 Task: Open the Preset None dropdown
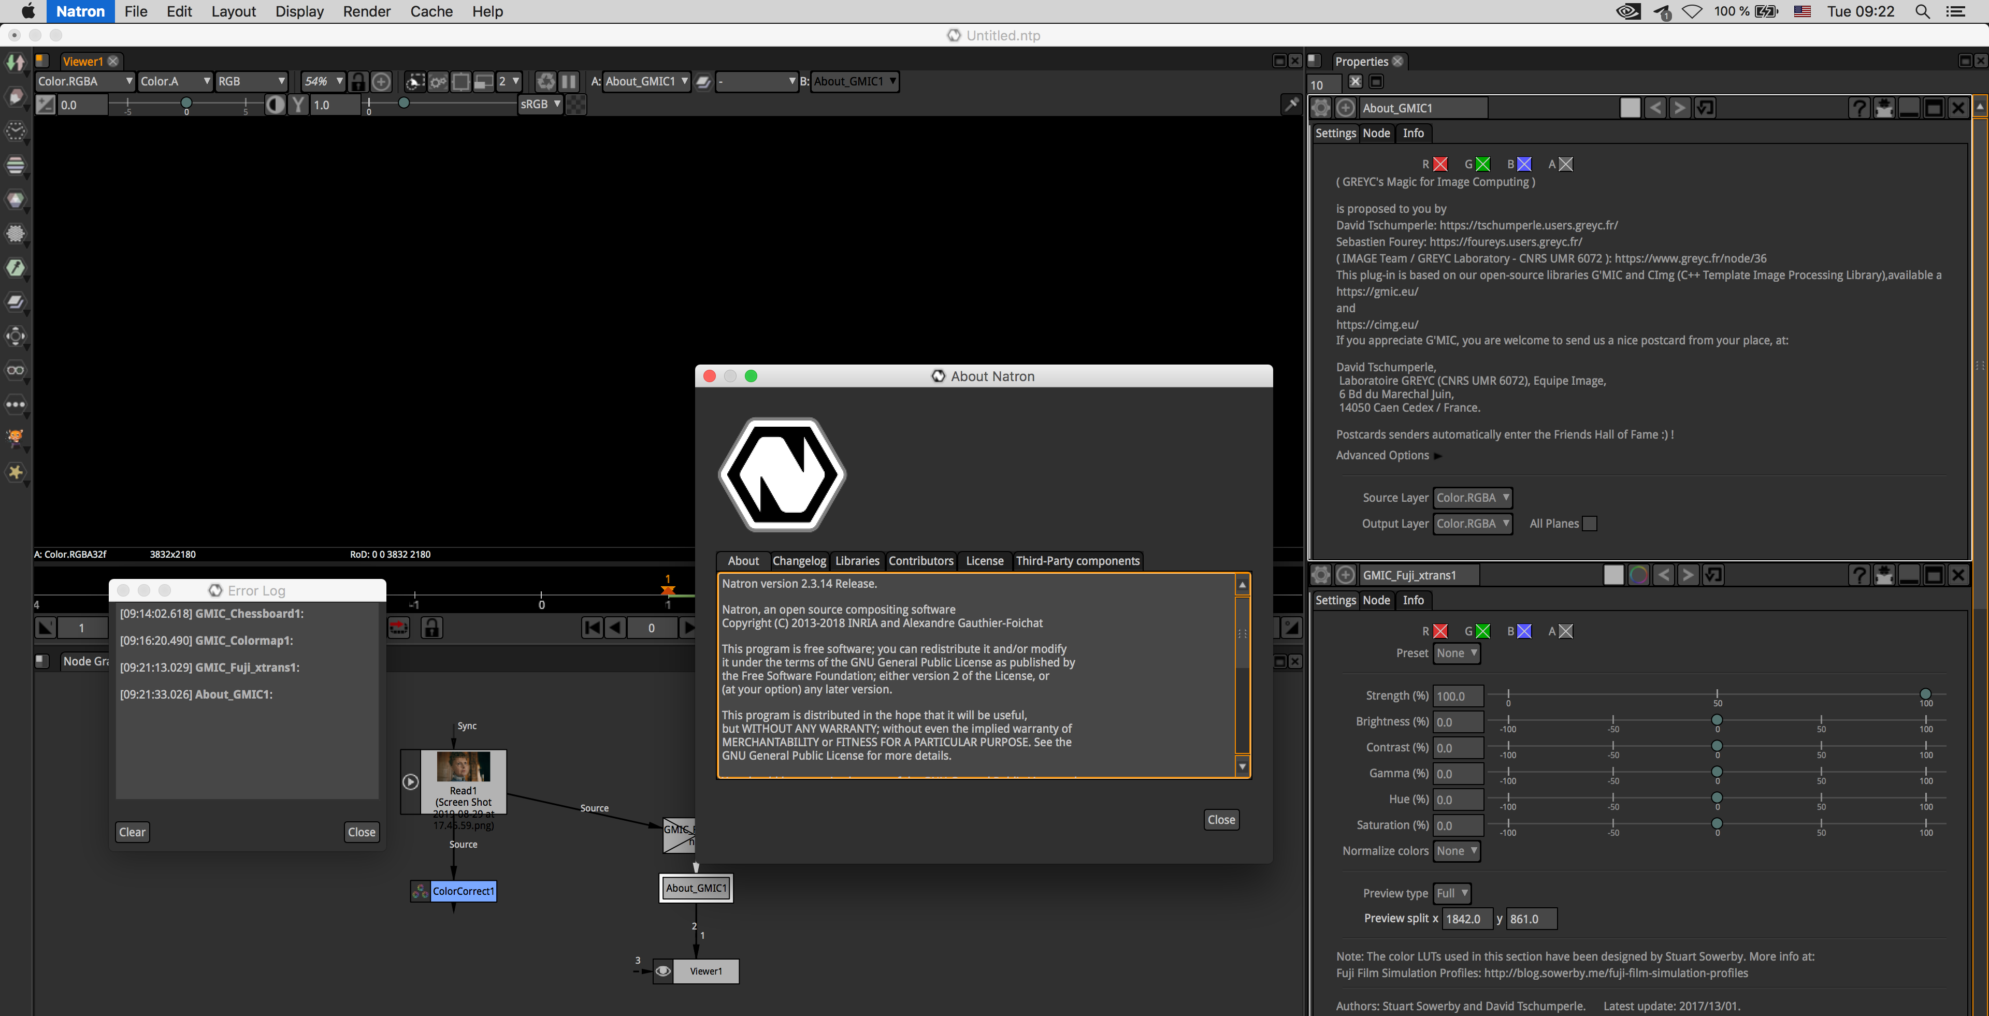[x=1456, y=653]
